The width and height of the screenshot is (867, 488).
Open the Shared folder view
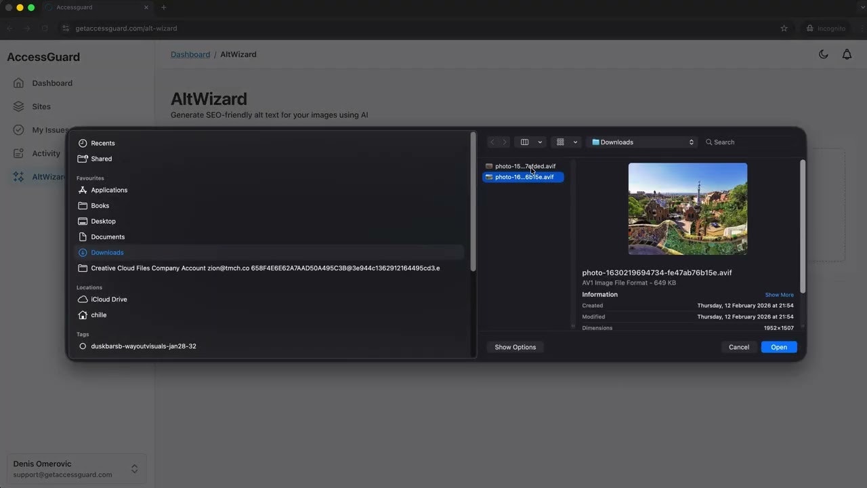click(x=101, y=159)
